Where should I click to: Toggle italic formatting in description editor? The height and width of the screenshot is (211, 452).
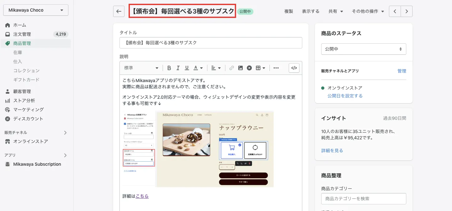click(178, 68)
